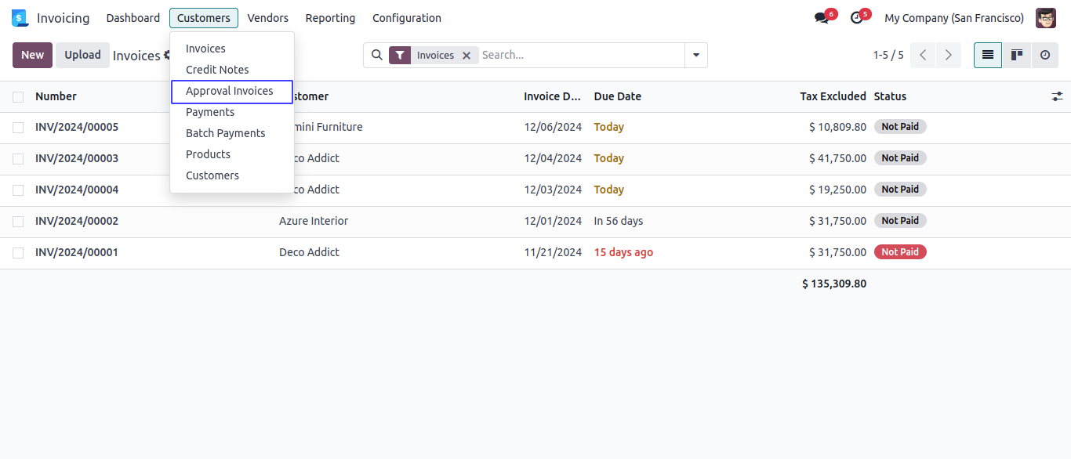Open the Configuration menu
The height and width of the screenshot is (459, 1071).
coord(406,18)
